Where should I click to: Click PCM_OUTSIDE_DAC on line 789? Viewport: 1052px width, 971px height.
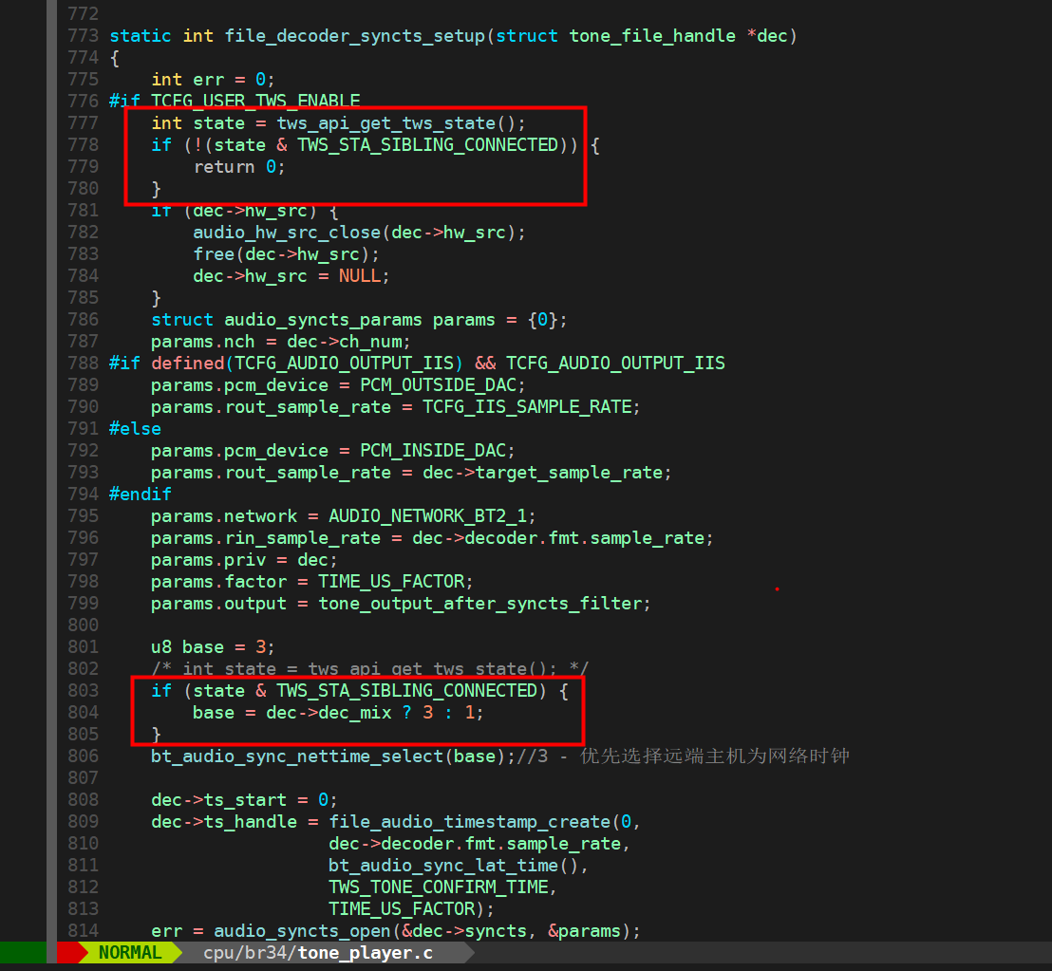tap(438, 385)
